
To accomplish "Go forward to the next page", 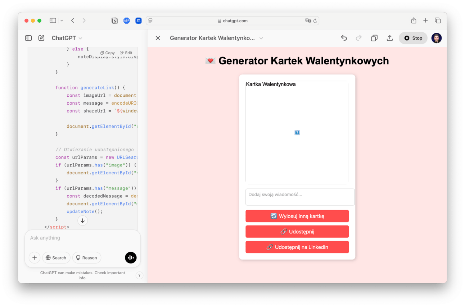I will pos(84,20).
